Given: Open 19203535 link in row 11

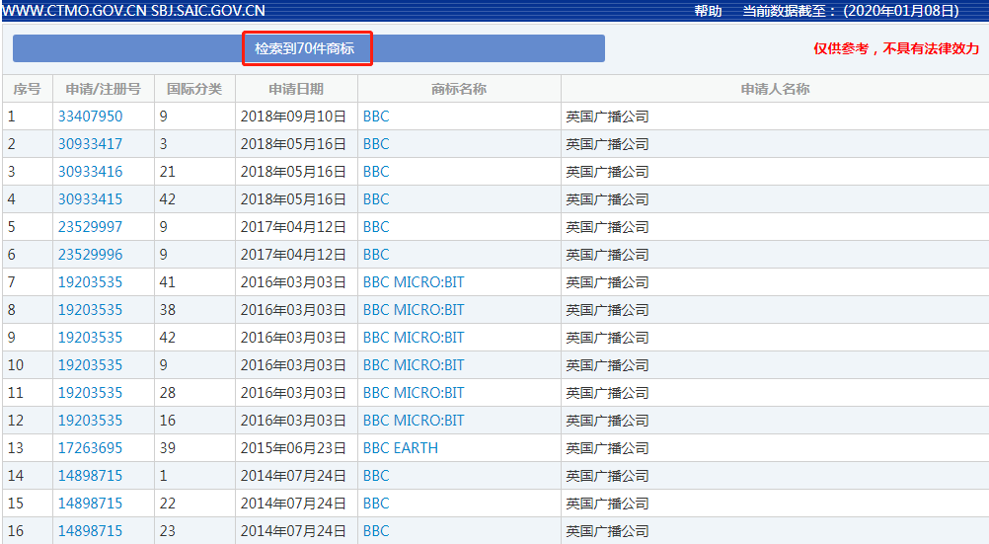Looking at the screenshot, I should [x=90, y=393].
